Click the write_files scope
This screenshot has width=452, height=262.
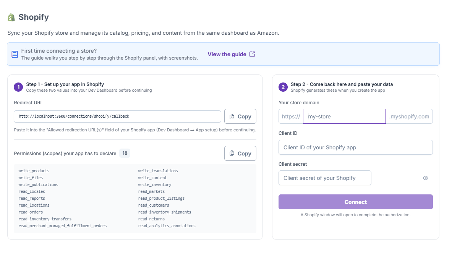click(31, 178)
